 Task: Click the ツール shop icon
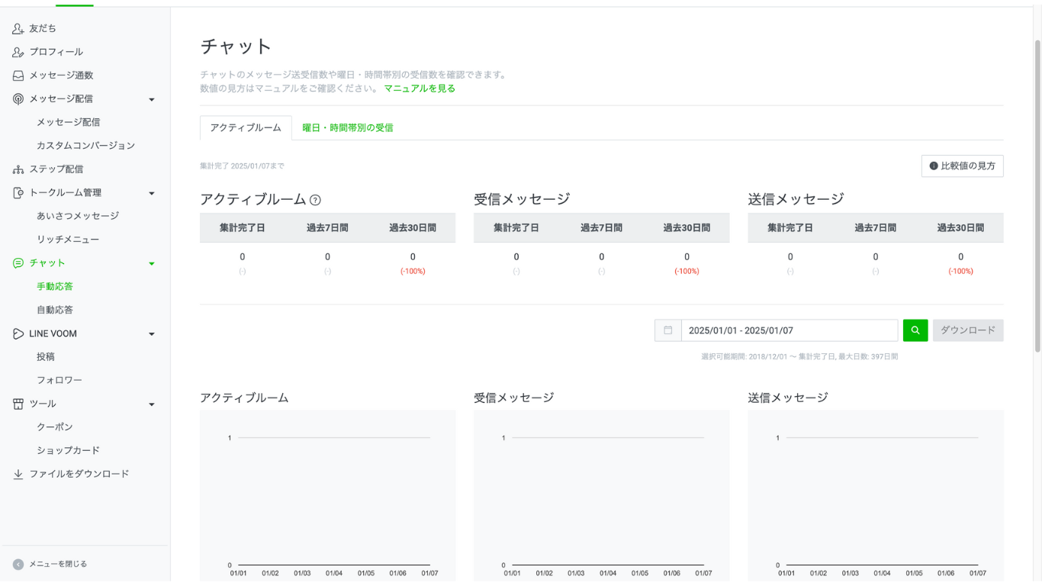[18, 404]
